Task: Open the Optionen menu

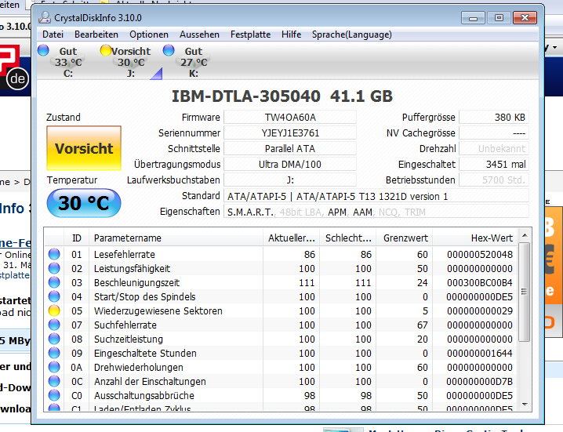Action: (x=149, y=34)
